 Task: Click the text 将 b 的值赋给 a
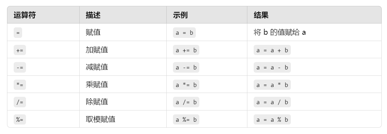point(280,32)
